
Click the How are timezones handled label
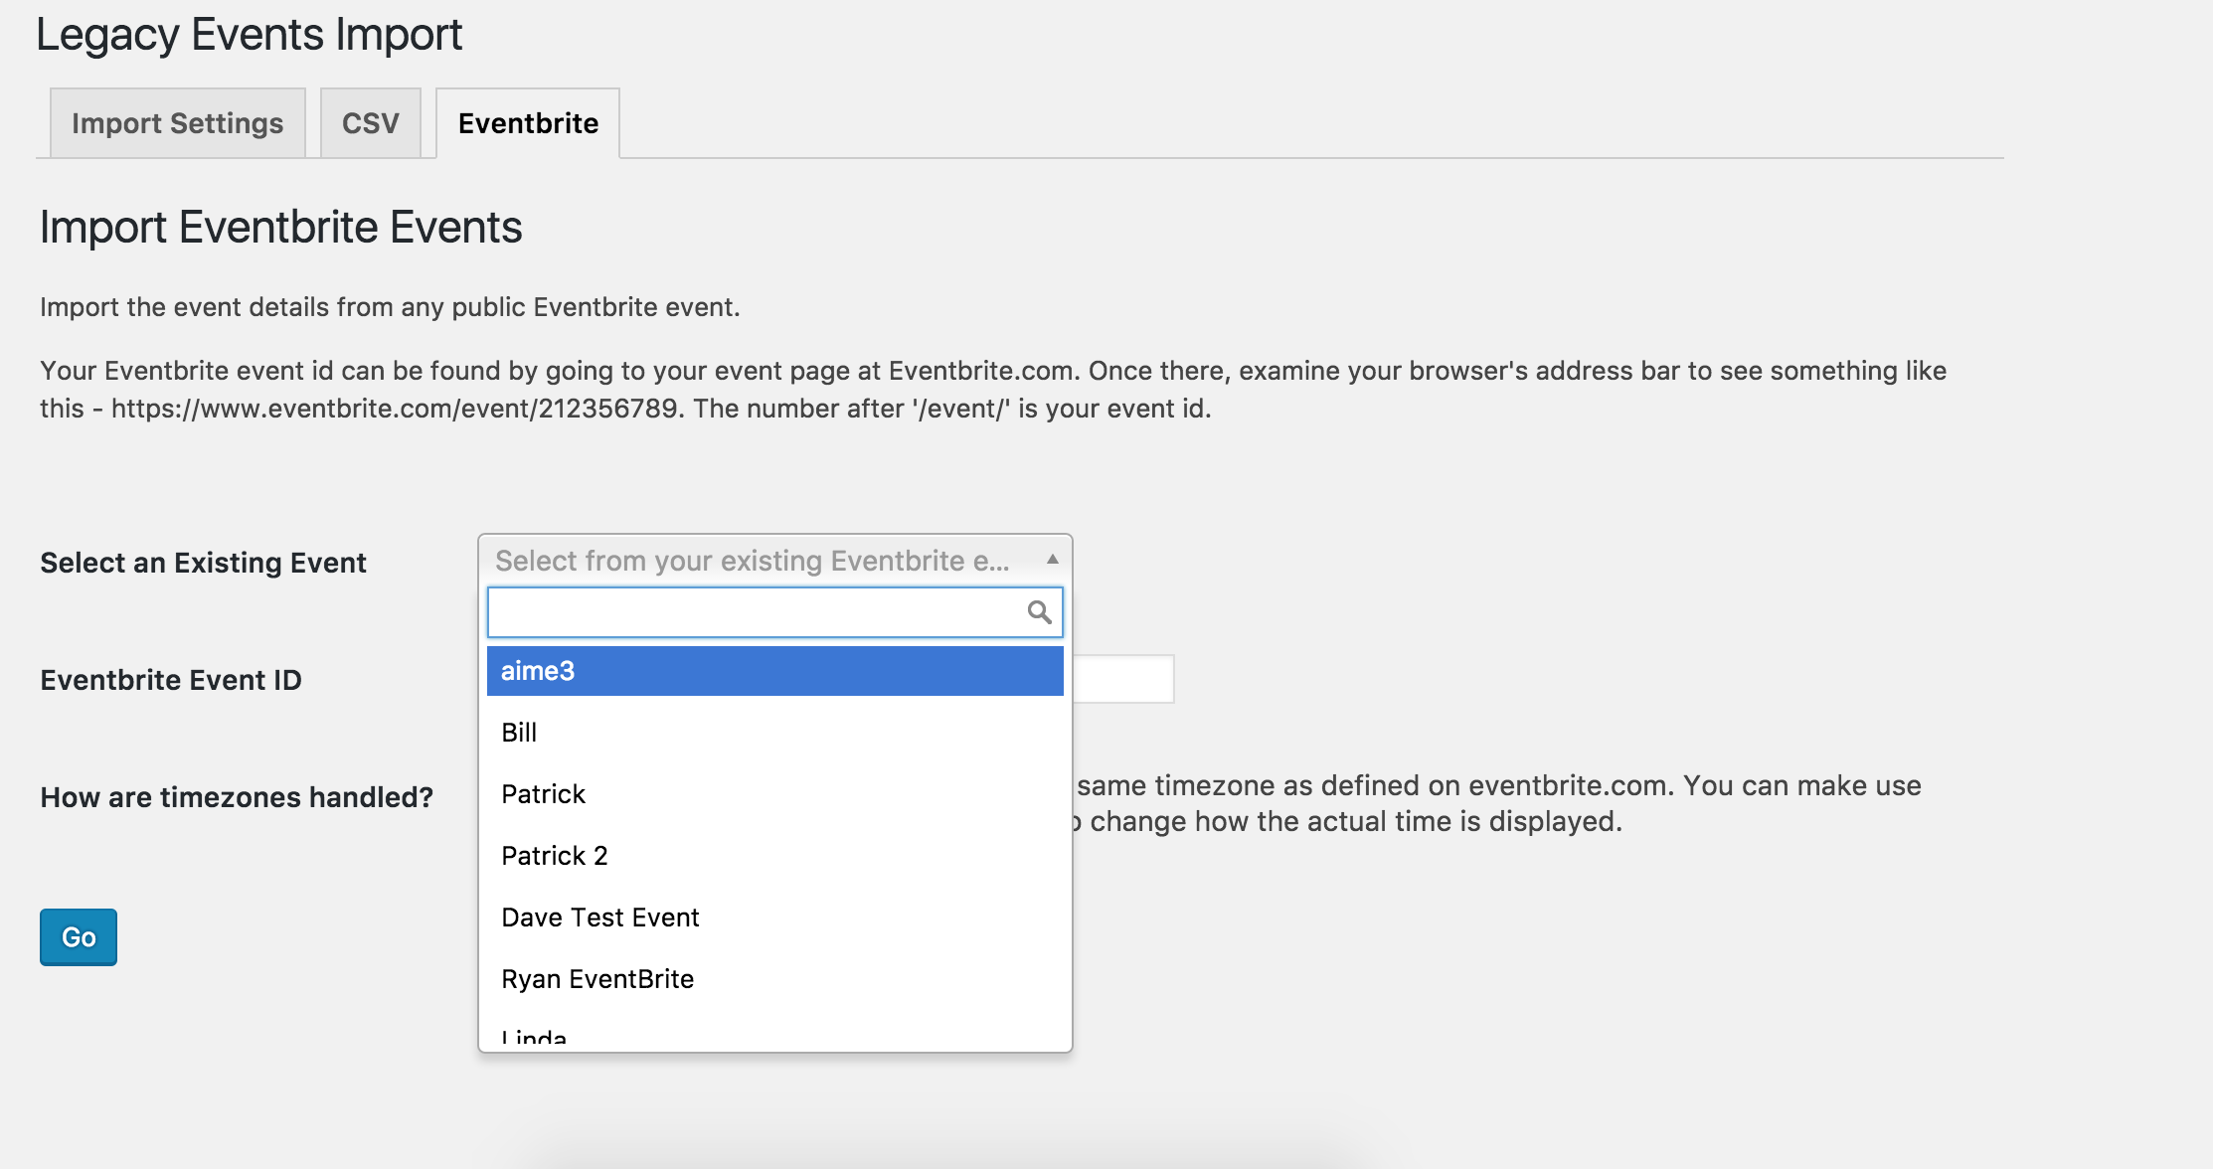click(x=237, y=797)
